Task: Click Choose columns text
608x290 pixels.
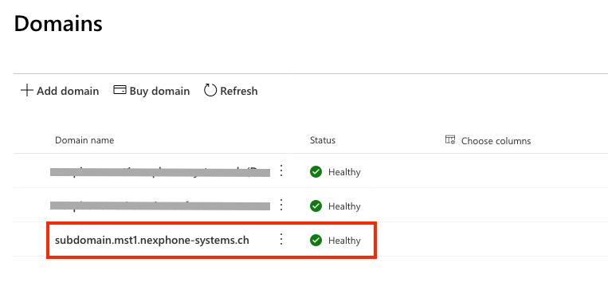Action: (496, 141)
